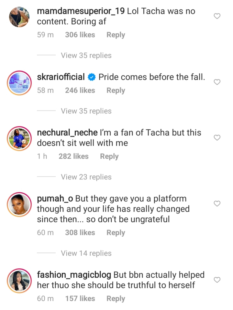
Task: Tap the heart on skrariofficial's comment
Action: (x=217, y=82)
